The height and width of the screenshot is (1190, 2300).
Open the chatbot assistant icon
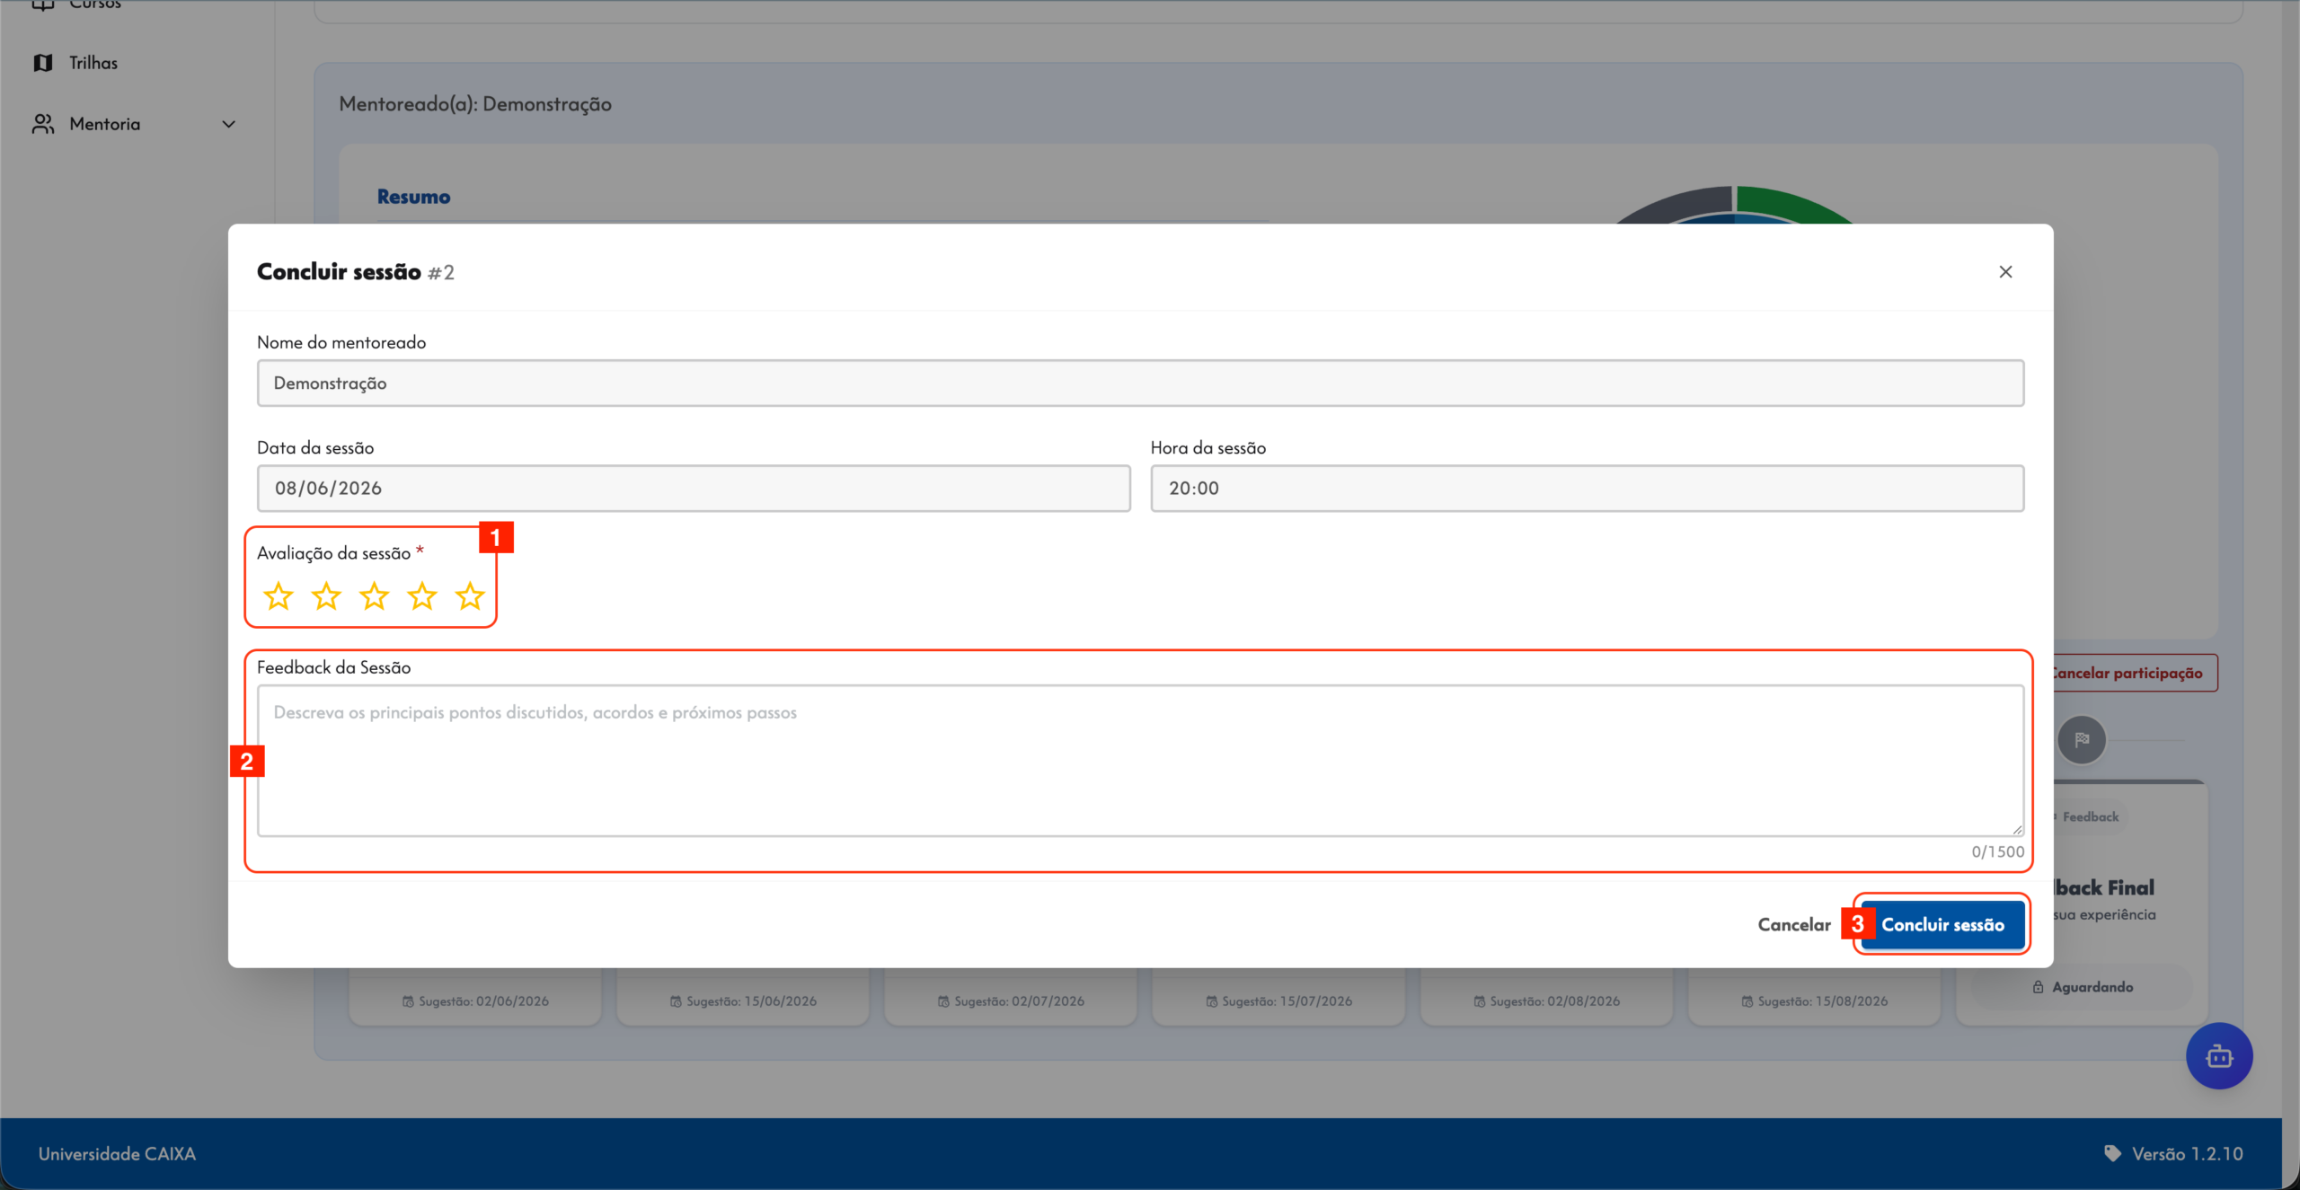(x=2219, y=1056)
